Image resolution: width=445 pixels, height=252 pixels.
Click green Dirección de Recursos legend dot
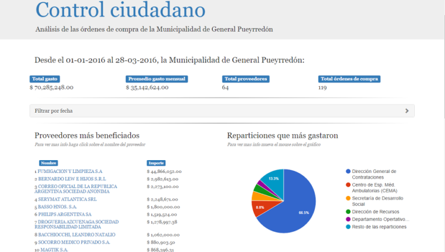[x=348, y=212]
